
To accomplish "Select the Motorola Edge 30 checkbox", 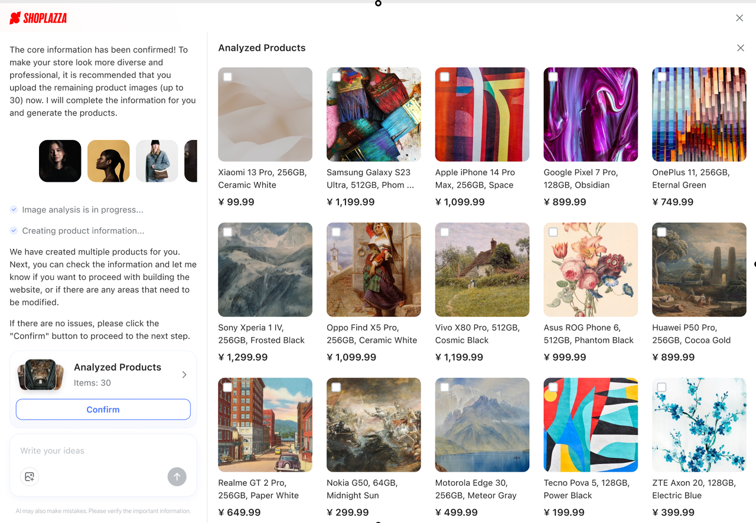I will pos(445,387).
